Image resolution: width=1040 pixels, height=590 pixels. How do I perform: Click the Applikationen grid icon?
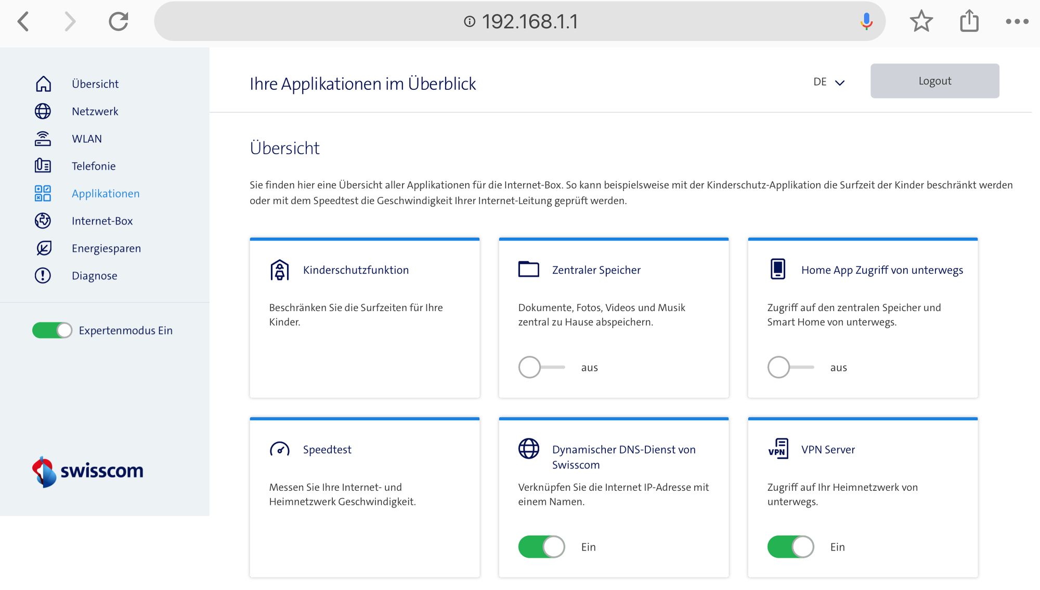(x=43, y=193)
